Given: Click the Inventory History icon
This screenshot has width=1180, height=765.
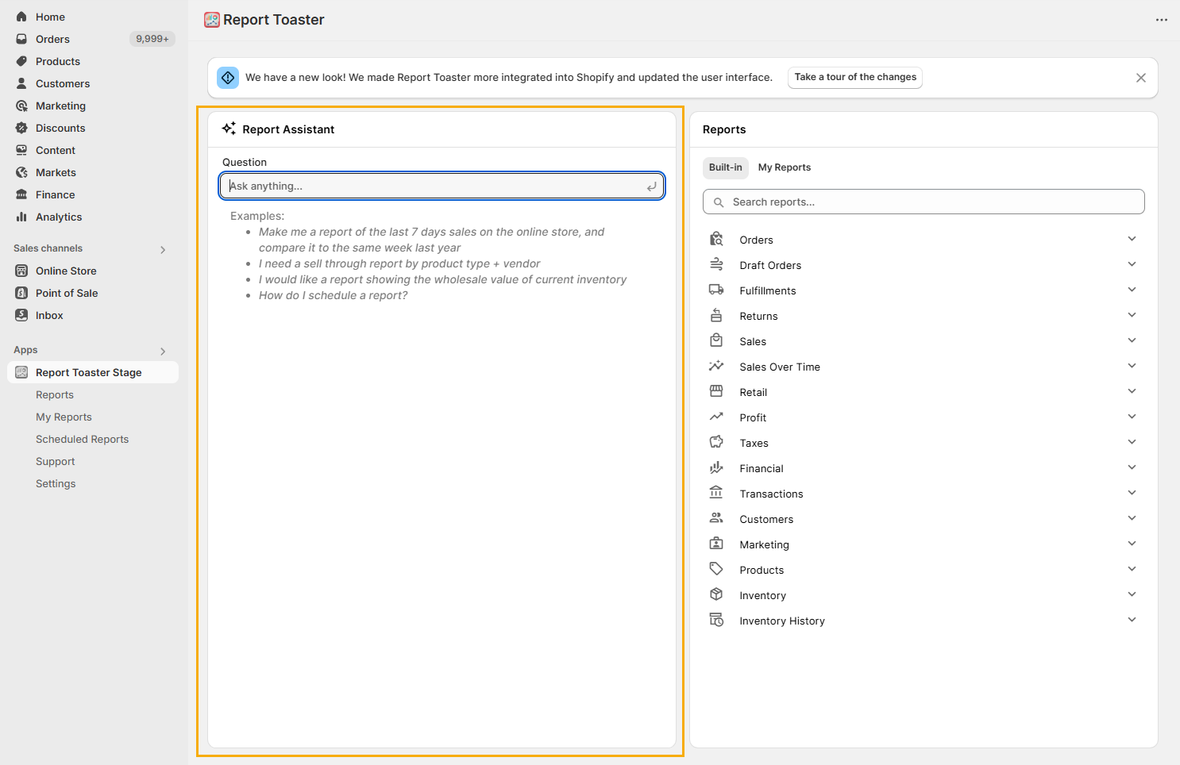Looking at the screenshot, I should tap(716, 621).
